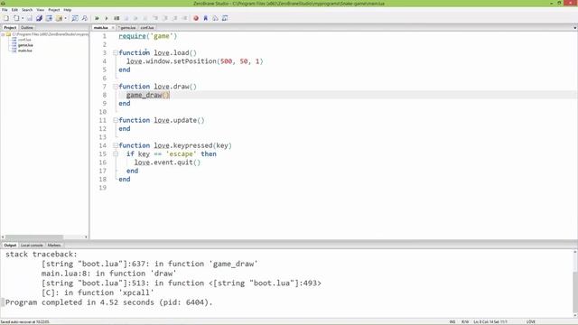This screenshot has height=325, width=578.
Task: Switch to the Markers tab
Action: (x=54, y=245)
